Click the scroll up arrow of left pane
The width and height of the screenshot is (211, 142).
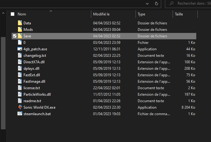[x=3, y=13]
